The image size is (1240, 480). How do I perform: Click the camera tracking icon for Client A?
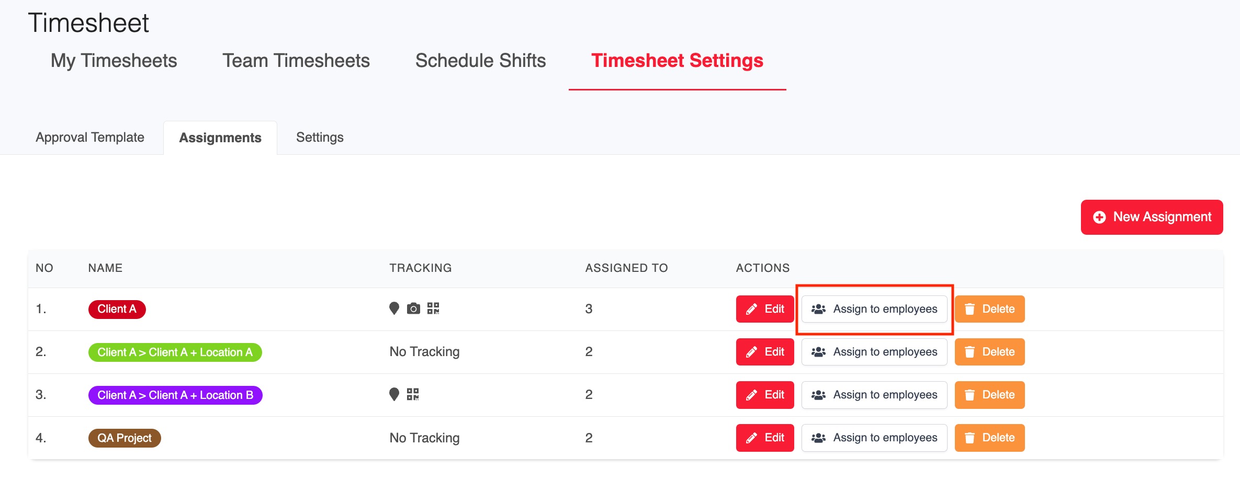(x=413, y=308)
